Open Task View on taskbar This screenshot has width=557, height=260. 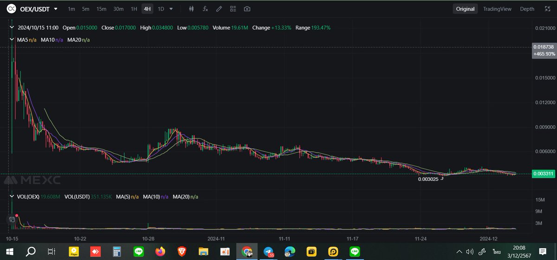coord(52,252)
